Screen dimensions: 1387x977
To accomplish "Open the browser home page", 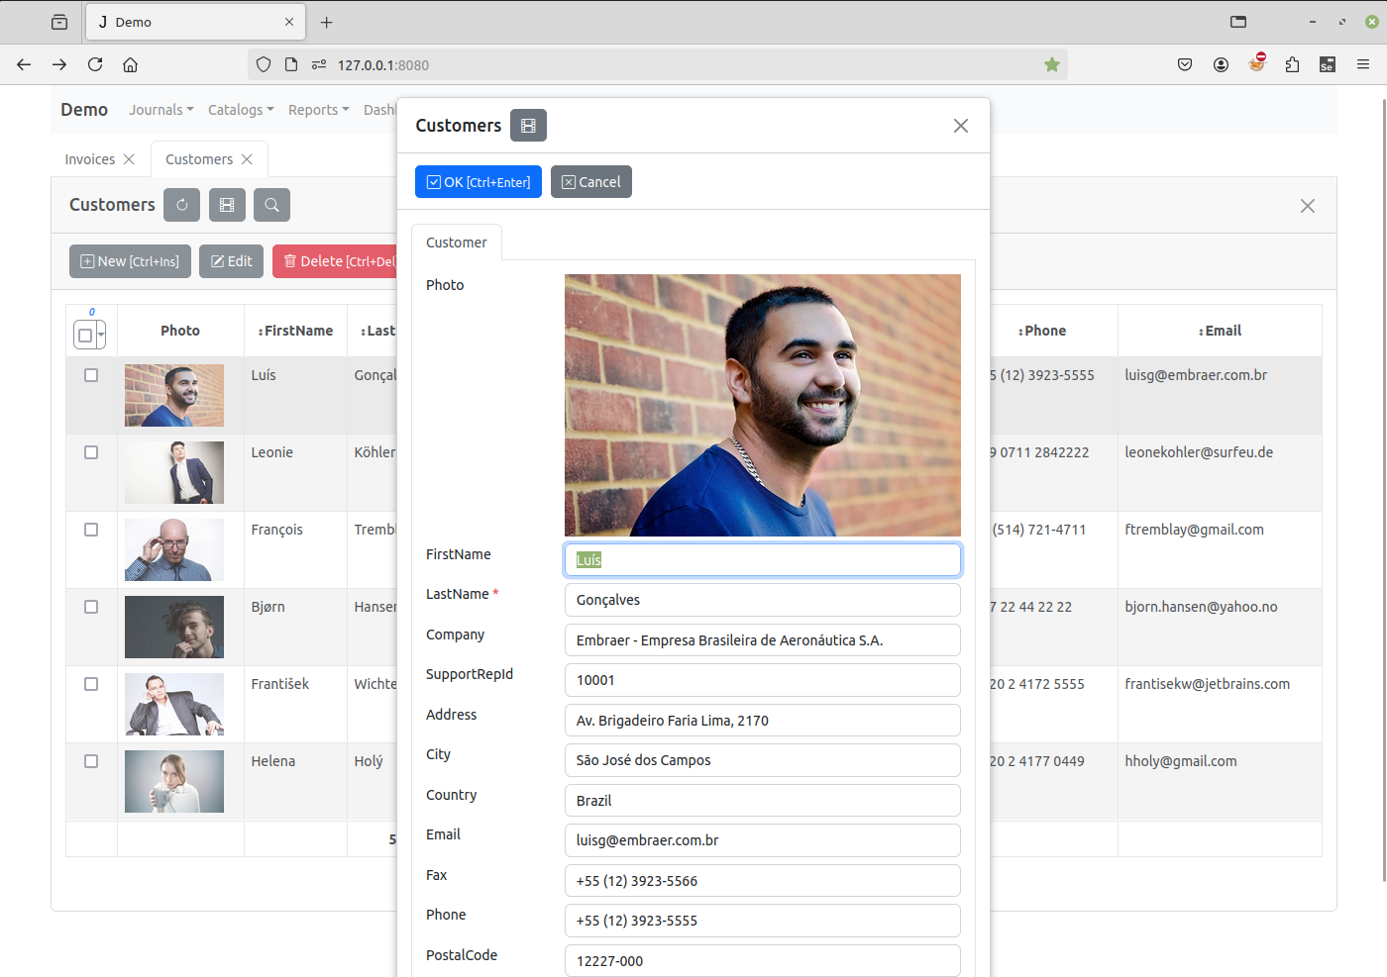I will coord(130,64).
